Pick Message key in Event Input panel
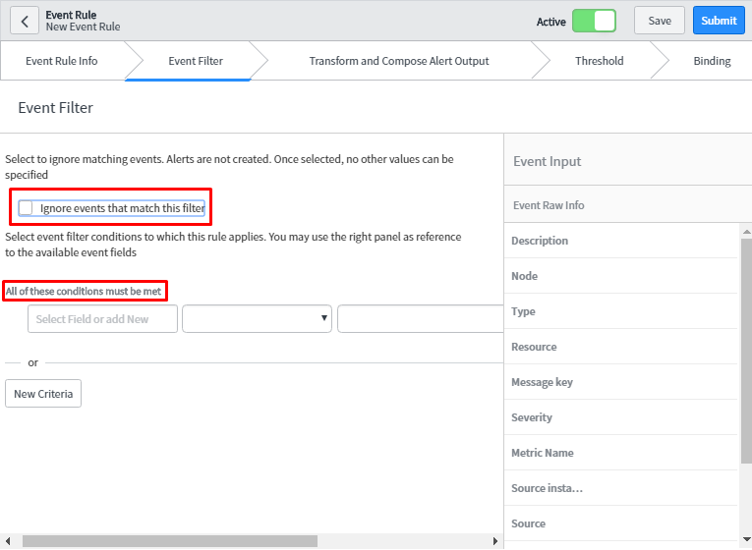This screenshot has height=550, width=752. (x=542, y=382)
